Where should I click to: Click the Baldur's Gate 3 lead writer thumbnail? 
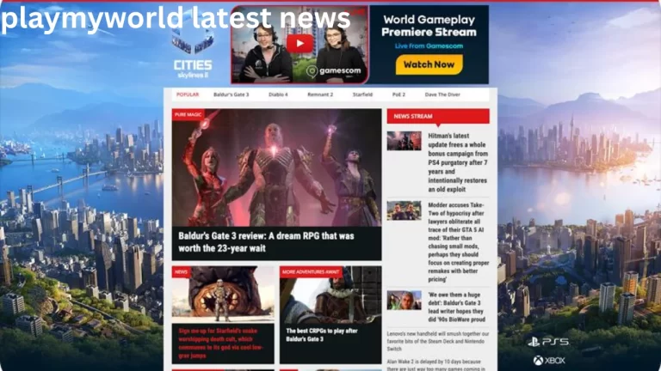[404, 300]
